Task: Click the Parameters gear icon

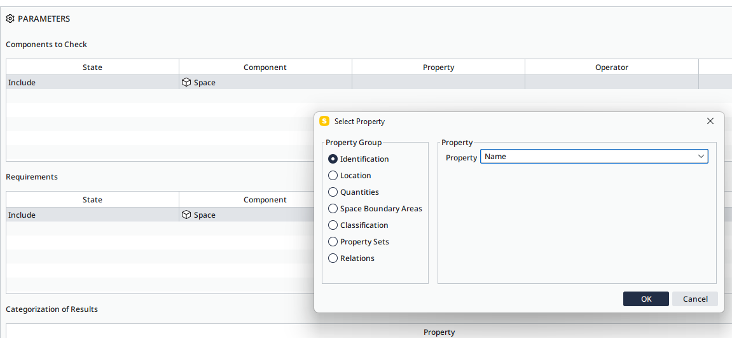Action: (10, 18)
